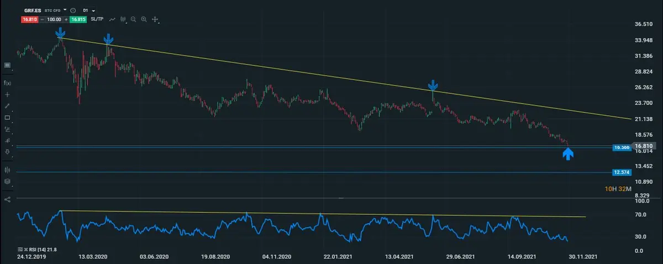The width and height of the screenshot is (663, 264).
Task: Open the instrument info icon
Action: [74, 10]
